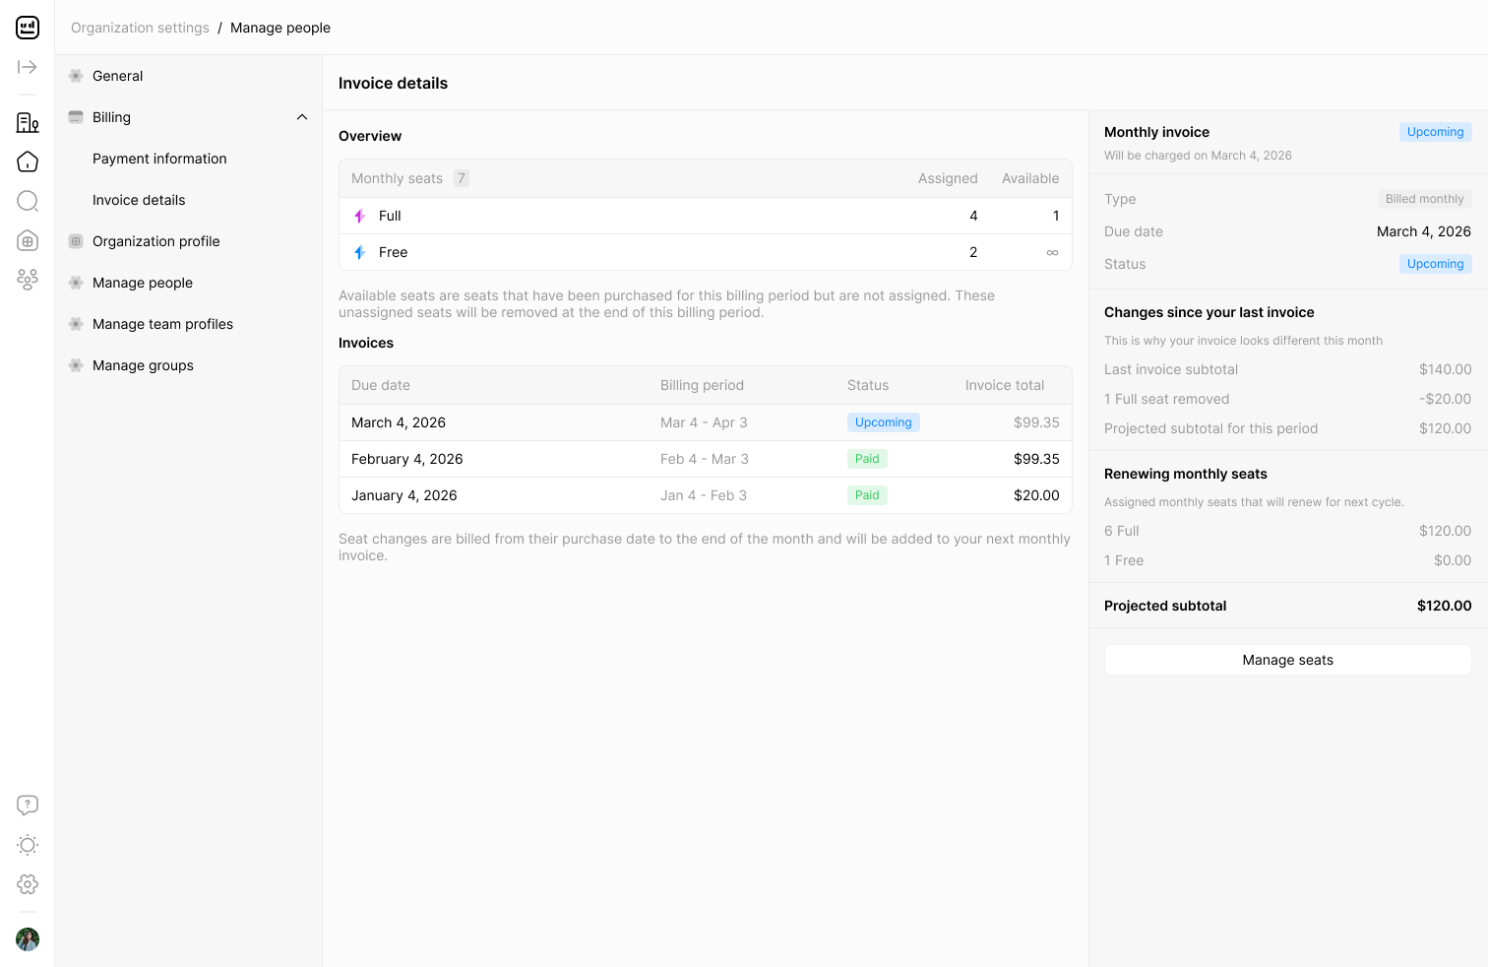Click the app logo icon

click(28, 28)
